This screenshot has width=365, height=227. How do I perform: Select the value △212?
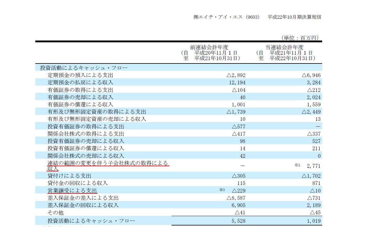(x=314, y=90)
